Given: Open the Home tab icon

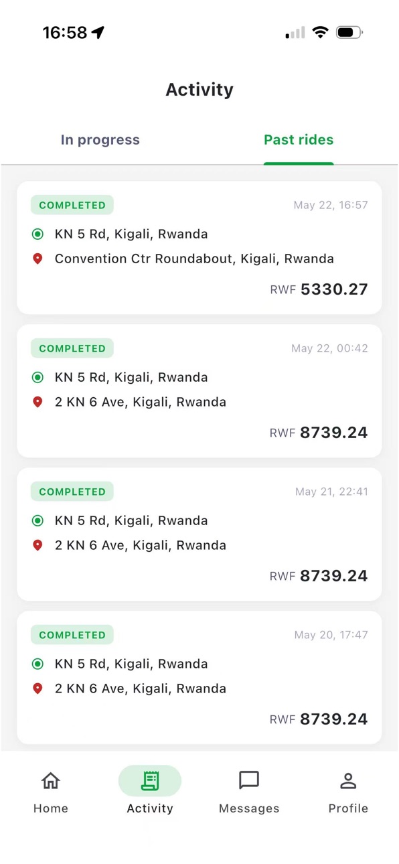Looking at the screenshot, I should pos(51,780).
